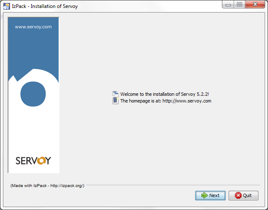Click the www.servoy.com banner text
Screen dimensions: 268x210
click(33, 27)
